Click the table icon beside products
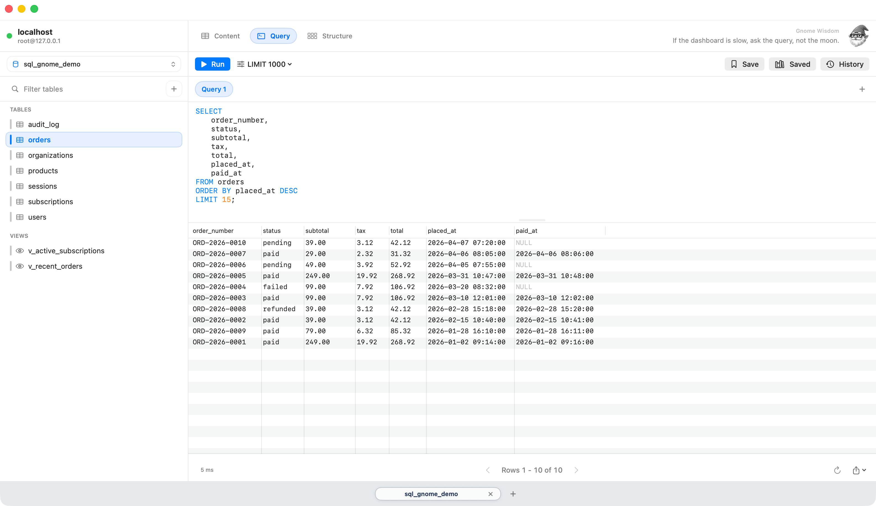The height and width of the screenshot is (506, 876). coord(20,171)
